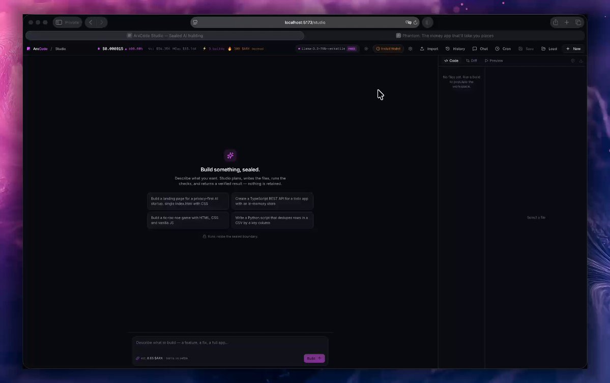Click the Private browsing label

72,22
